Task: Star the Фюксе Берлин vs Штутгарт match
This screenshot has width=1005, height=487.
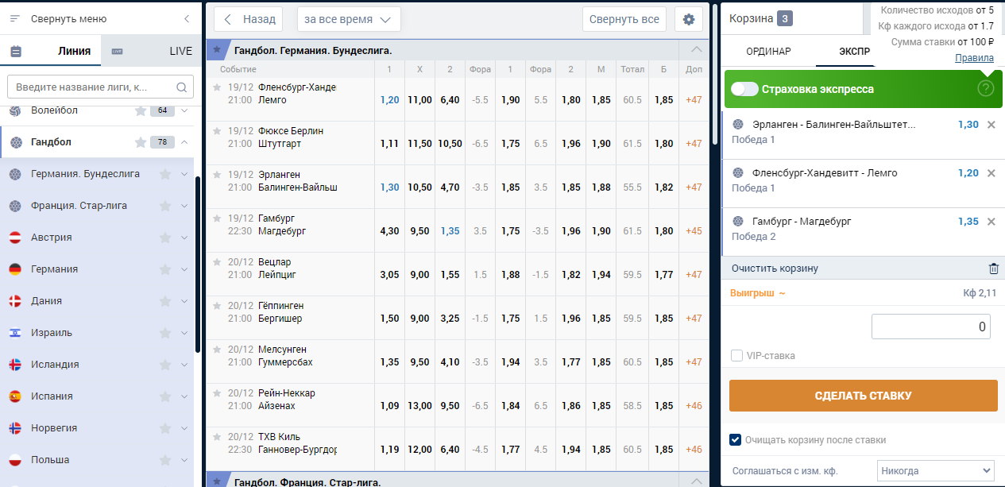Action: (217, 131)
